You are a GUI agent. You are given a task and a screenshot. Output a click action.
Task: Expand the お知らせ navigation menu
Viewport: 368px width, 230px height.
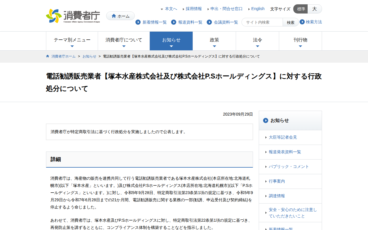[x=171, y=41]
